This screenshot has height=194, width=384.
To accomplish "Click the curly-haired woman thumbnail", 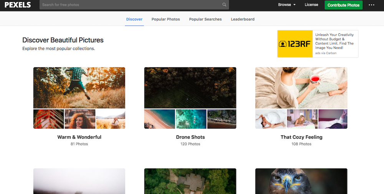I will pyautogui.click(x=80, y=119).
